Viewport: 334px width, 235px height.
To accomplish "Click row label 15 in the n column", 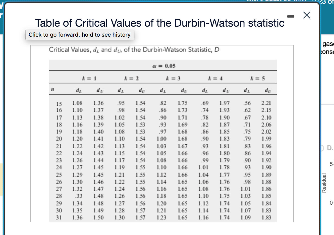I will (59, 103).
